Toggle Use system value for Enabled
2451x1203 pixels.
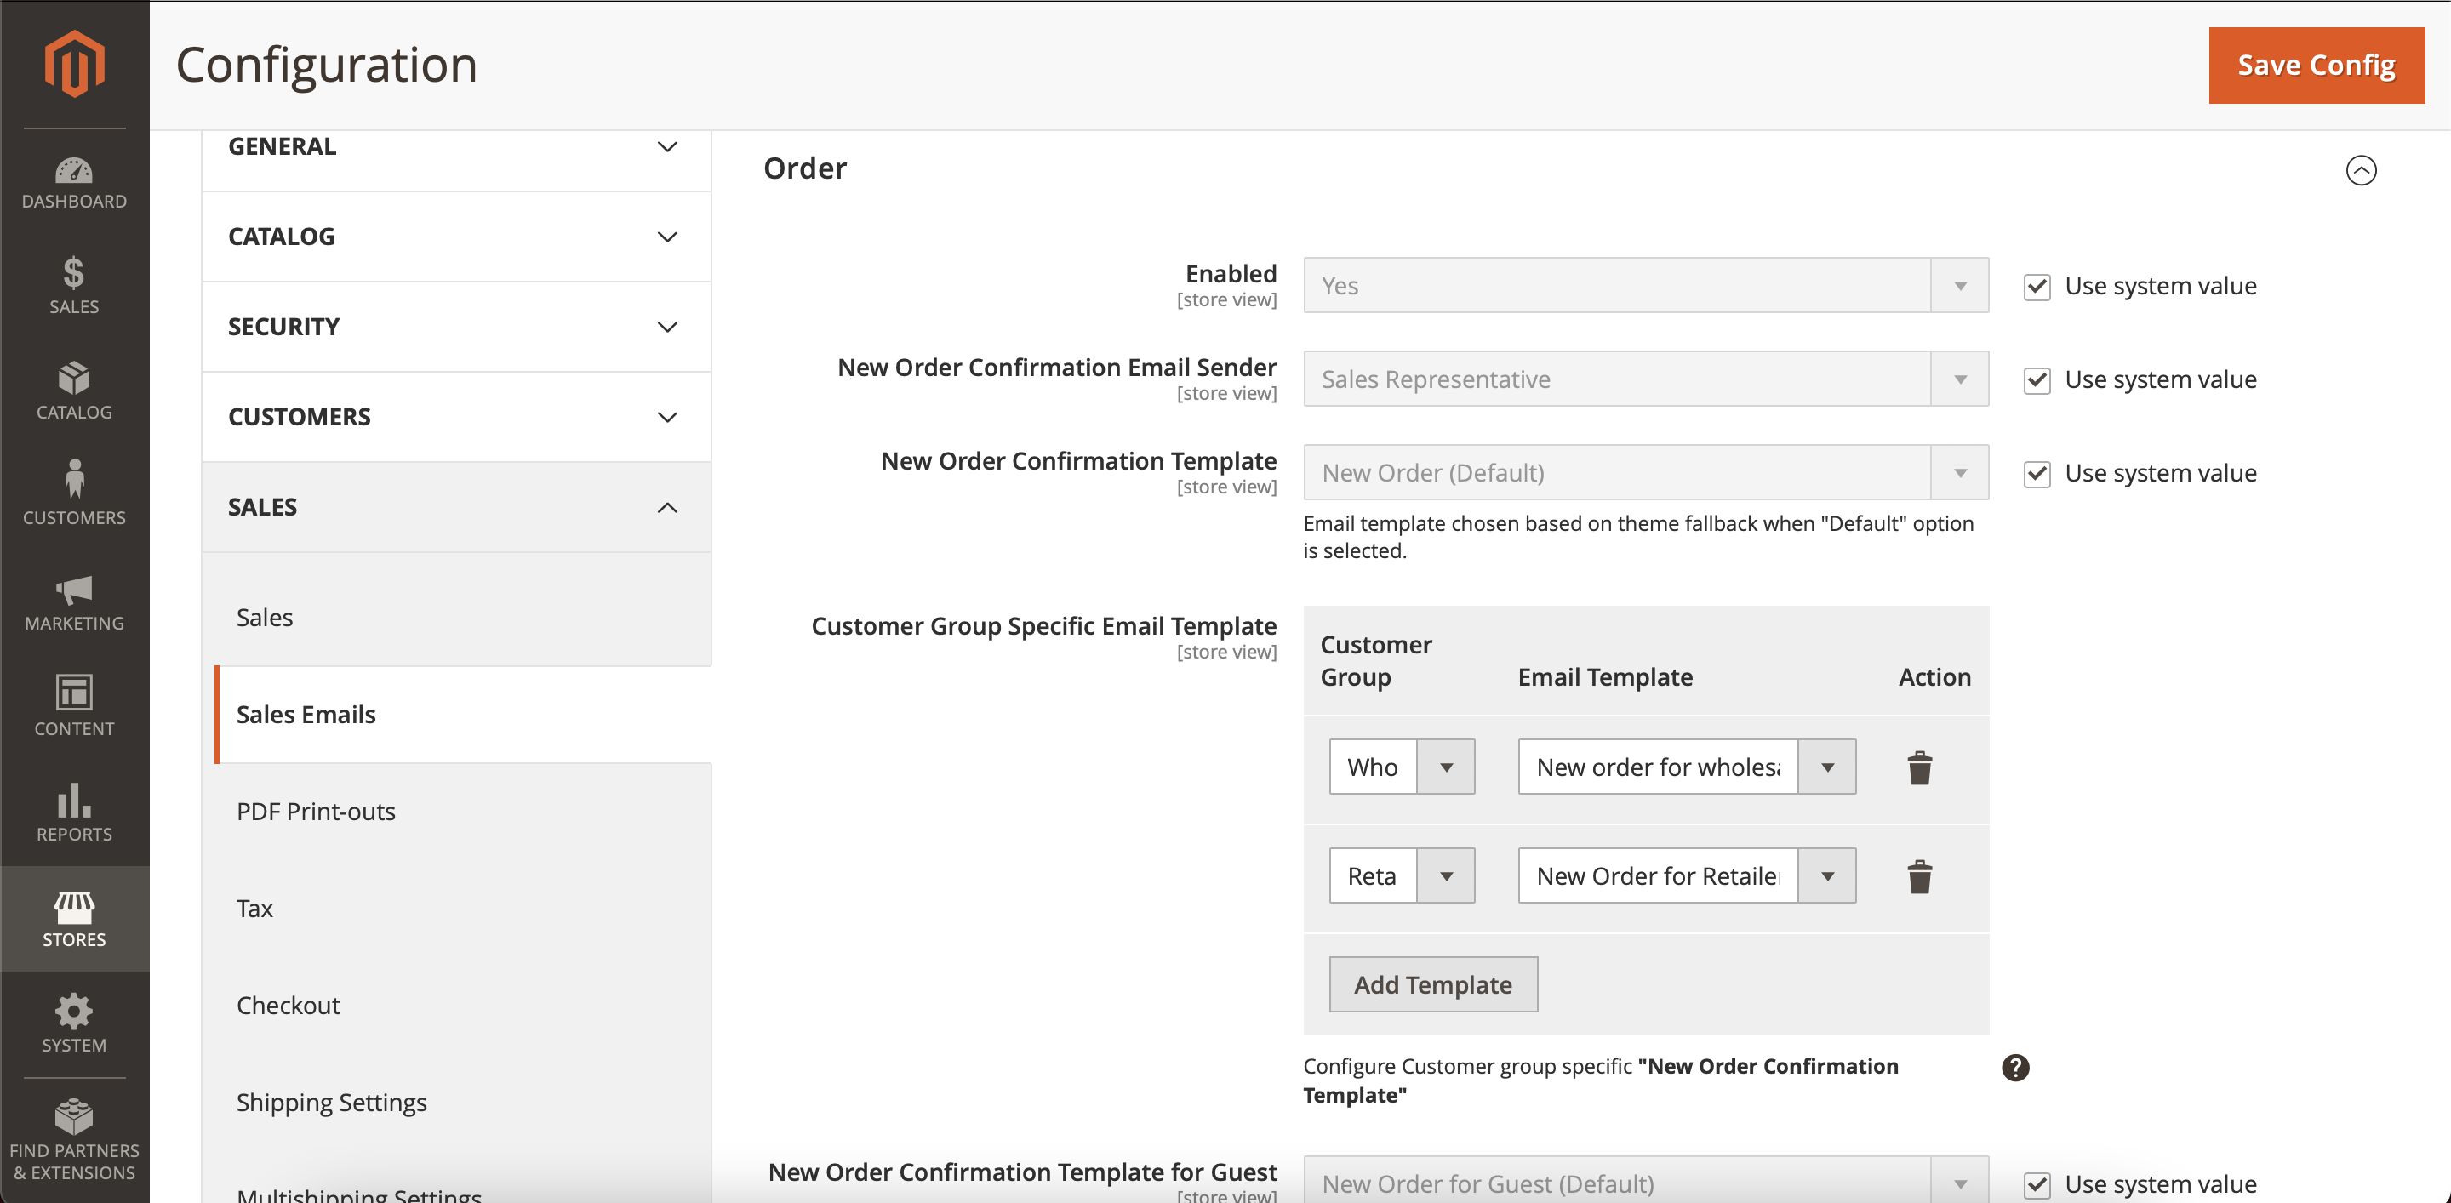[2037, 286]
